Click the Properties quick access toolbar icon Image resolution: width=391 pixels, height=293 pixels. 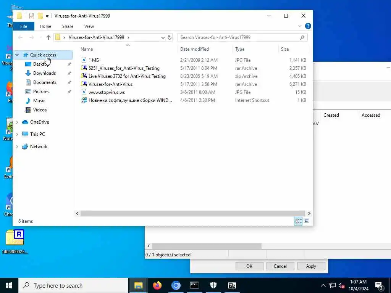[x=31, y=16]
